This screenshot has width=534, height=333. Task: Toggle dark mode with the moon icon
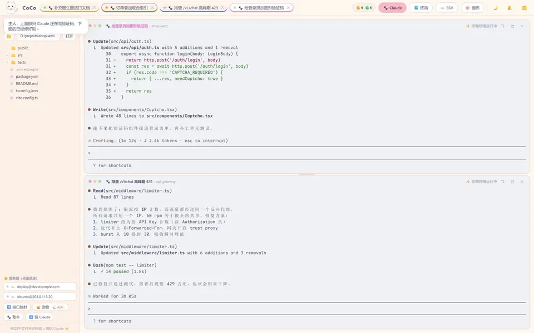[495, 8]
